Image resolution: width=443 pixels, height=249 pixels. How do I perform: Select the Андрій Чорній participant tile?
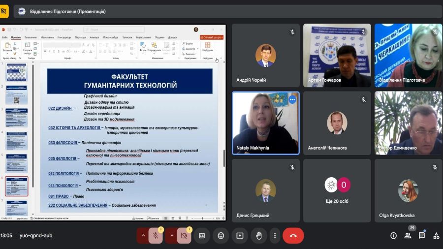(x=266, y=55)
